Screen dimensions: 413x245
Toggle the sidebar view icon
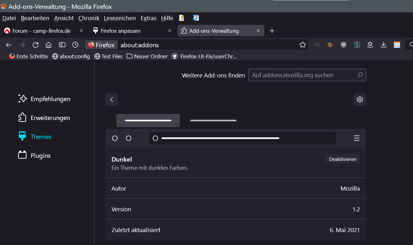(x=62, y=45)
